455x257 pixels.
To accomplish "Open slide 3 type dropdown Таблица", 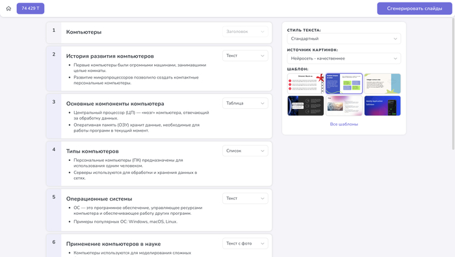I will pyautogui.click(x=245, y=103).
